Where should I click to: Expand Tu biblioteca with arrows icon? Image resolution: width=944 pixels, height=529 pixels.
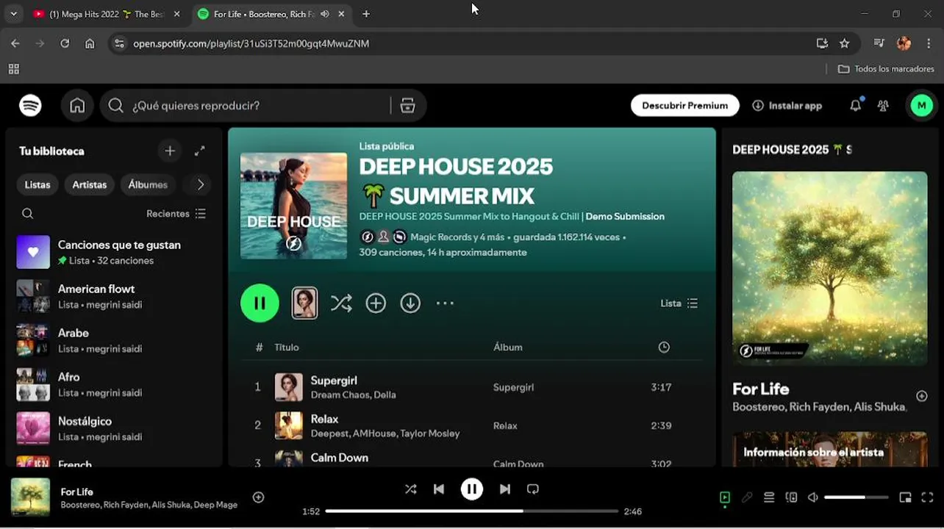click(x=199, y=151)
